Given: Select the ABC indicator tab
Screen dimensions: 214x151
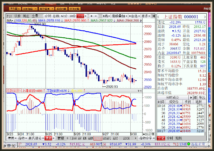Looking at the screenshot, I should tap(115, 138).
